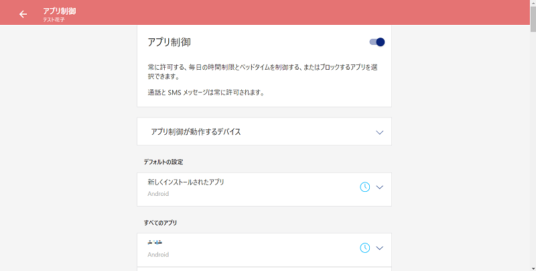Expand the first app under すべてのアプリ

[379, 248]
